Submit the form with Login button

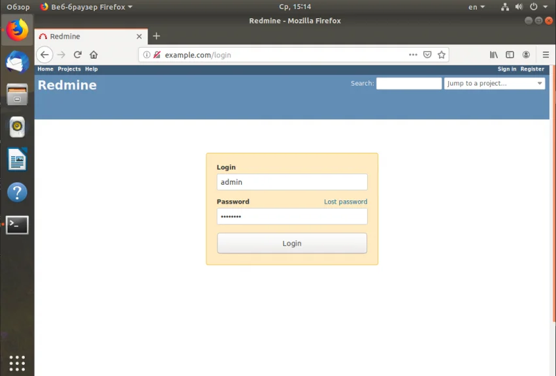click(292, 243)
